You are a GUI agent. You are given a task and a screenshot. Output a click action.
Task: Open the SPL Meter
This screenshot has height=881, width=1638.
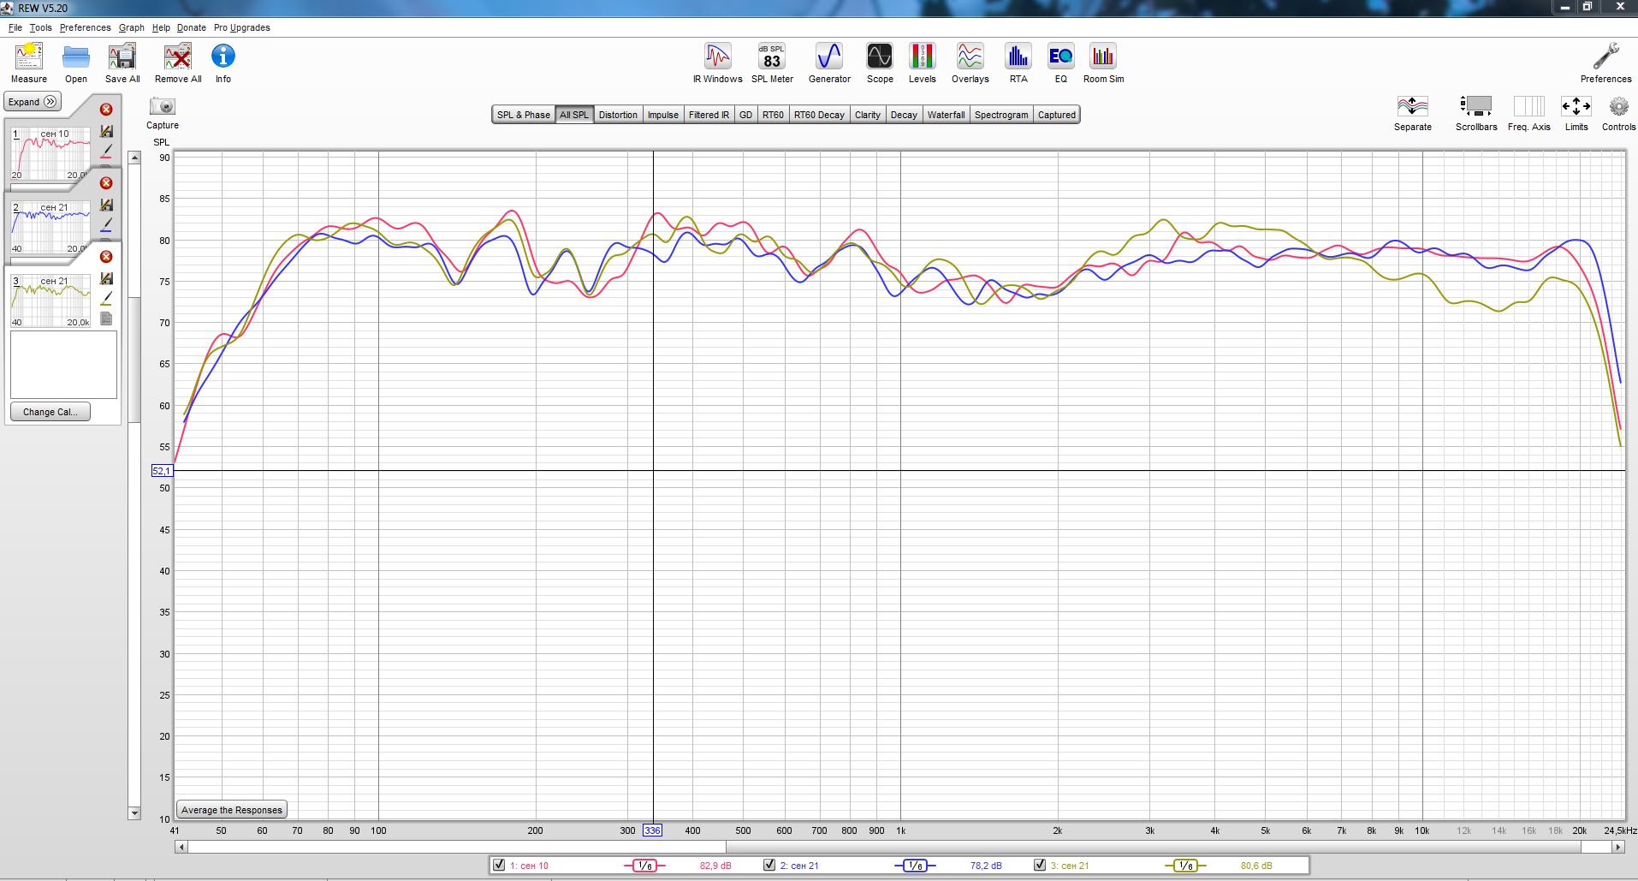772,63
